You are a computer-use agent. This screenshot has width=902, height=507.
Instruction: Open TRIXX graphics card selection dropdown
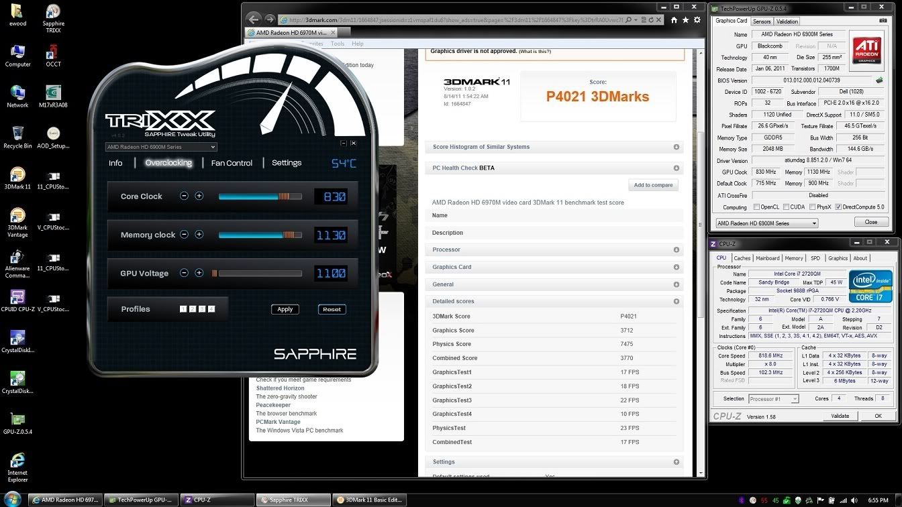161,147
